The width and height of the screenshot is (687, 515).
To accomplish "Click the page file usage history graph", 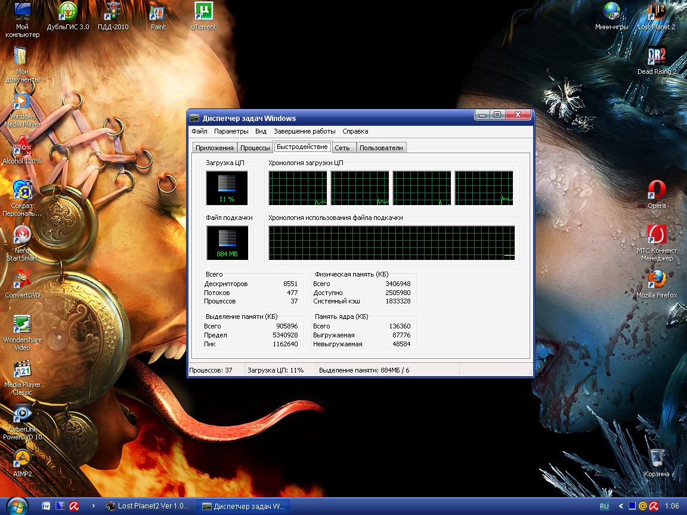I will pyautogui.click(x=392, y=243).
